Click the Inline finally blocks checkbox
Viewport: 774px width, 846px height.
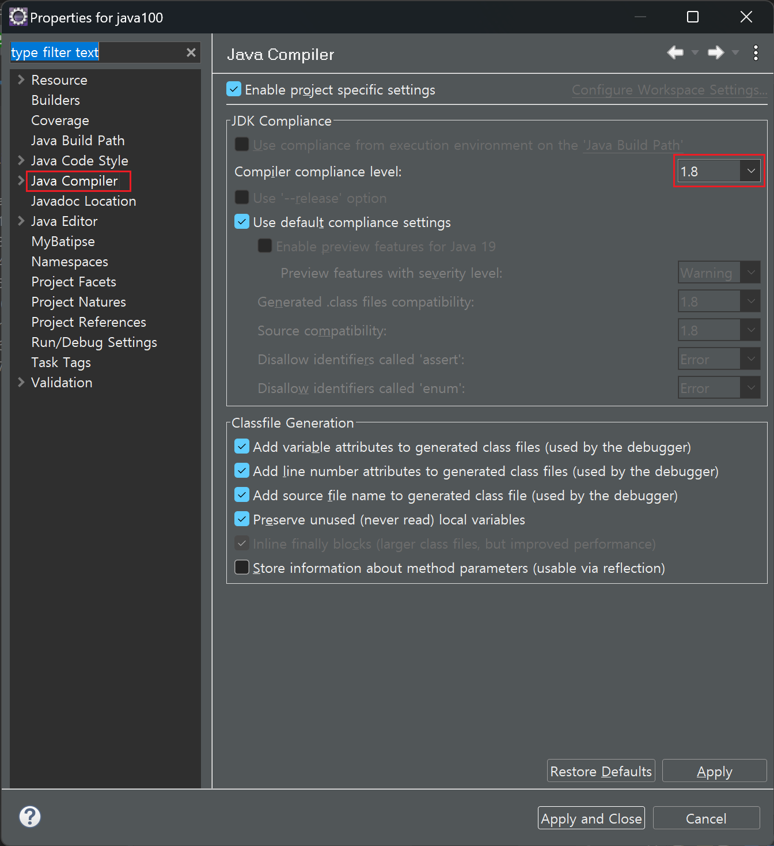(242, 543)
